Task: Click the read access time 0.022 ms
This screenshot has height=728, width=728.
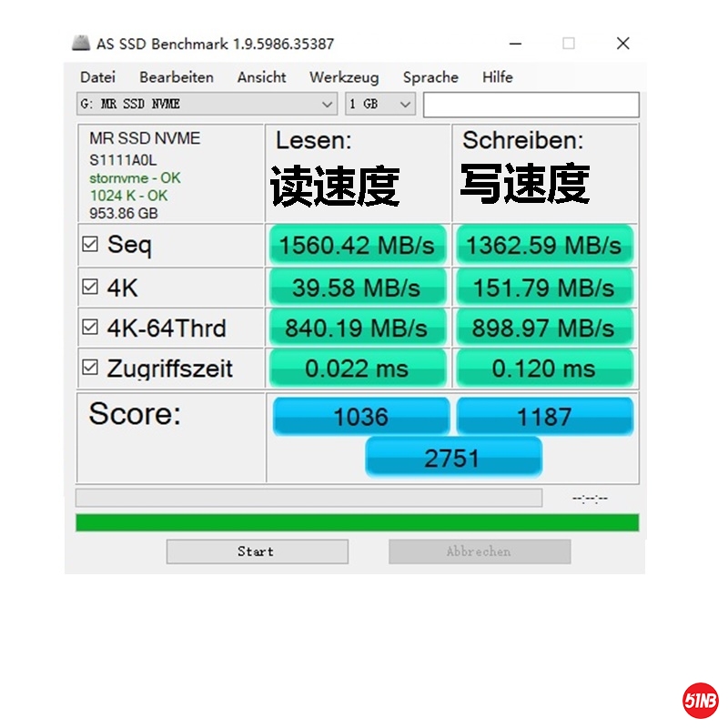Action: [x=358, y=369]
